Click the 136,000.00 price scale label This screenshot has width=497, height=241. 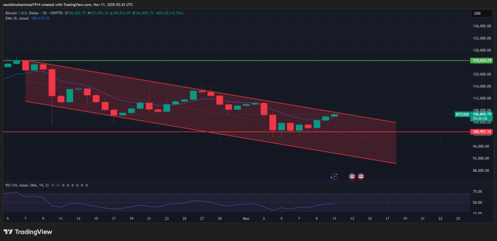click(480, 26)
